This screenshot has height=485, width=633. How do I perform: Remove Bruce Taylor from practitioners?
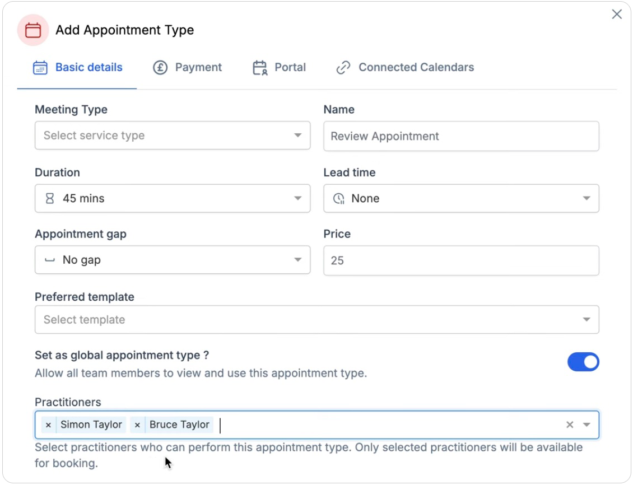point(137,425)
